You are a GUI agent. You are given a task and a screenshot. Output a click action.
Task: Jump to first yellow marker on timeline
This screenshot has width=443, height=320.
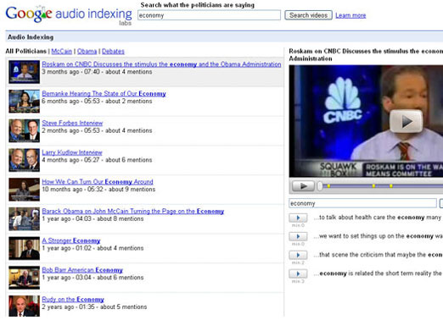(328, 186)
